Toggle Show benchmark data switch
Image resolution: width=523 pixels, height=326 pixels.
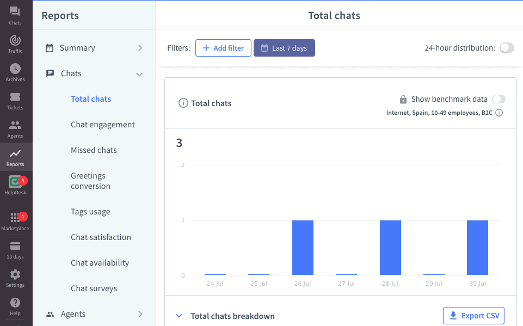[499, 99]
